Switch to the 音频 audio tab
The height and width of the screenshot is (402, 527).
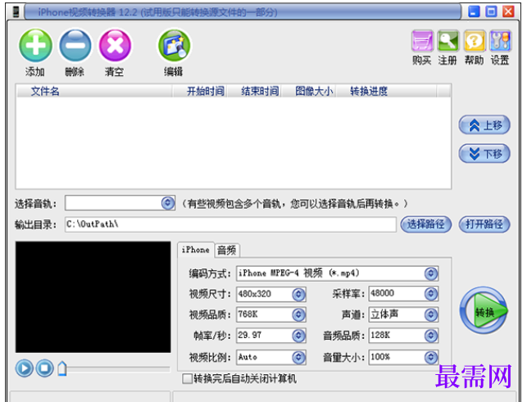227,251
